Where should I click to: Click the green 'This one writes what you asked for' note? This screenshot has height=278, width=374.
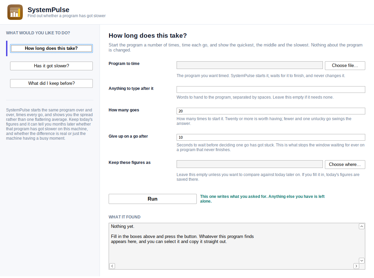[262, 199]
